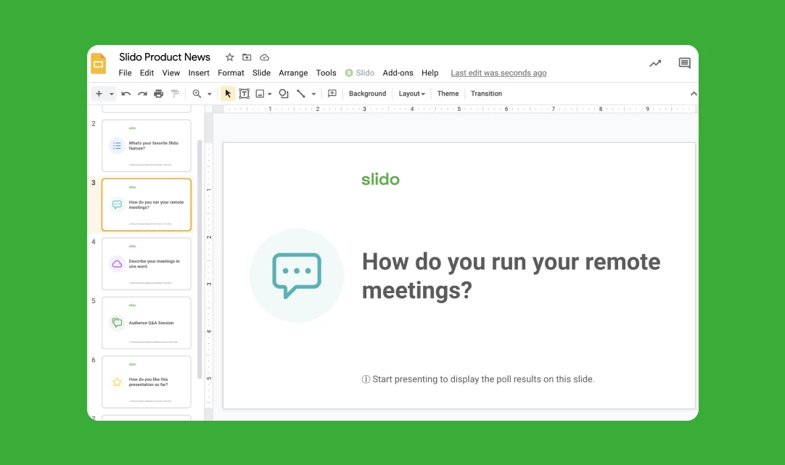Viewport: 785px width, 465px height.
Task: Select the text box tool
Action: (x=244, y=94)
